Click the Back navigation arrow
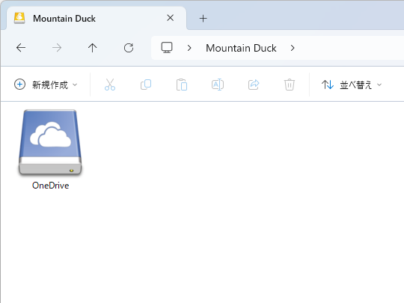 point(21,48)
